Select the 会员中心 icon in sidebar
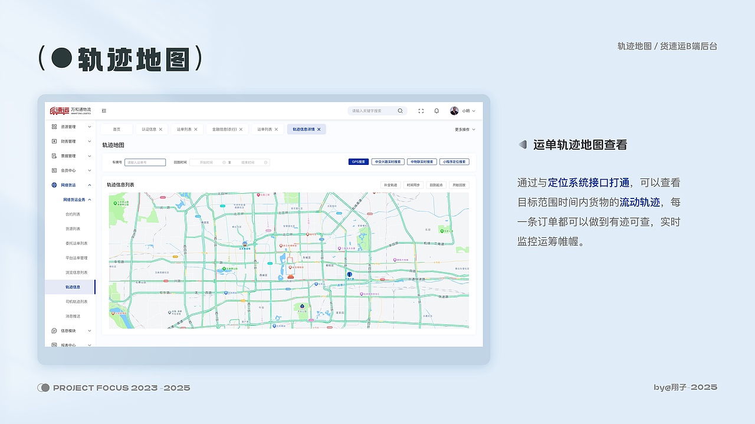755x424 pixels. point(54,170)
